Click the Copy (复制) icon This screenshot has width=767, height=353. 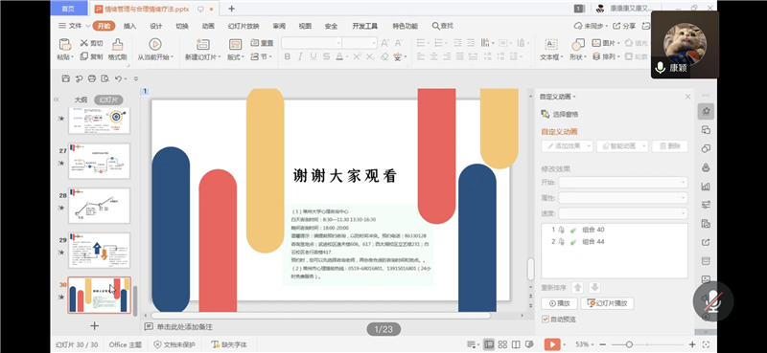(84, 56)
